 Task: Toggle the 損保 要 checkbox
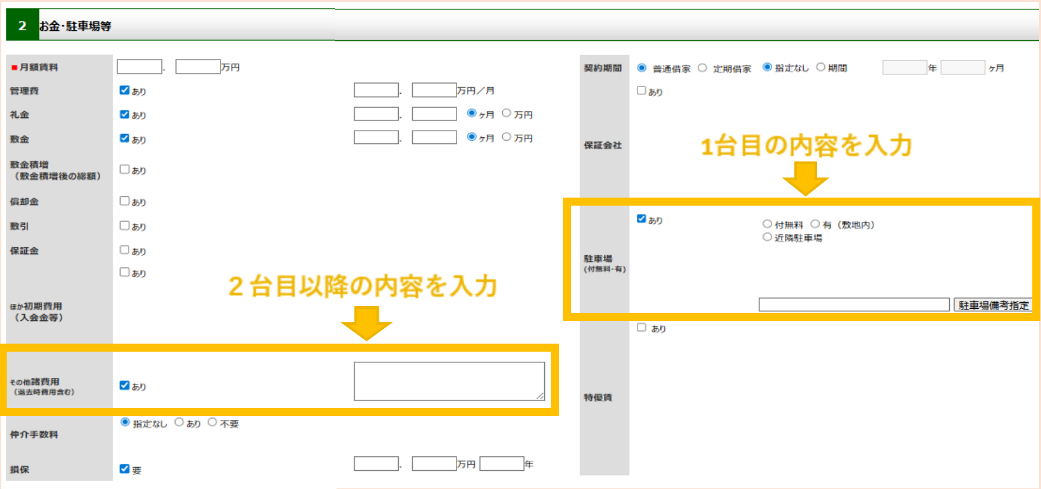pyautogui.click(x=124, y=469)
